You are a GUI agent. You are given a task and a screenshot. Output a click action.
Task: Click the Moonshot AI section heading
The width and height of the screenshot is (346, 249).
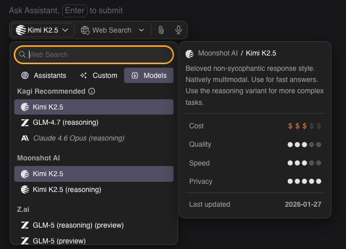(x=38, y=158)
